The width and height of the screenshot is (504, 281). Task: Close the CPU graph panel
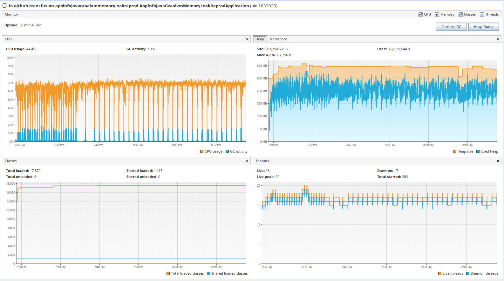pyautogui.click(x=247, y=39)
